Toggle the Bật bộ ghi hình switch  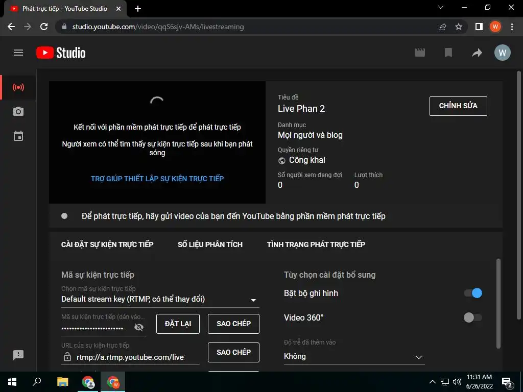point(473,293)
